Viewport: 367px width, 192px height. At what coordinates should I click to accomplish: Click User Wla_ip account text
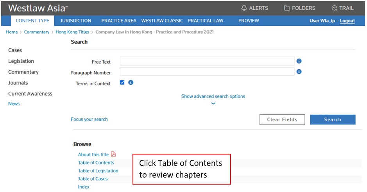[322, 21]
